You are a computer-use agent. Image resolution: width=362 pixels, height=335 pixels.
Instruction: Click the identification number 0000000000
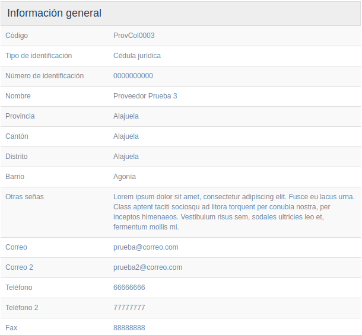coord(133,76)
